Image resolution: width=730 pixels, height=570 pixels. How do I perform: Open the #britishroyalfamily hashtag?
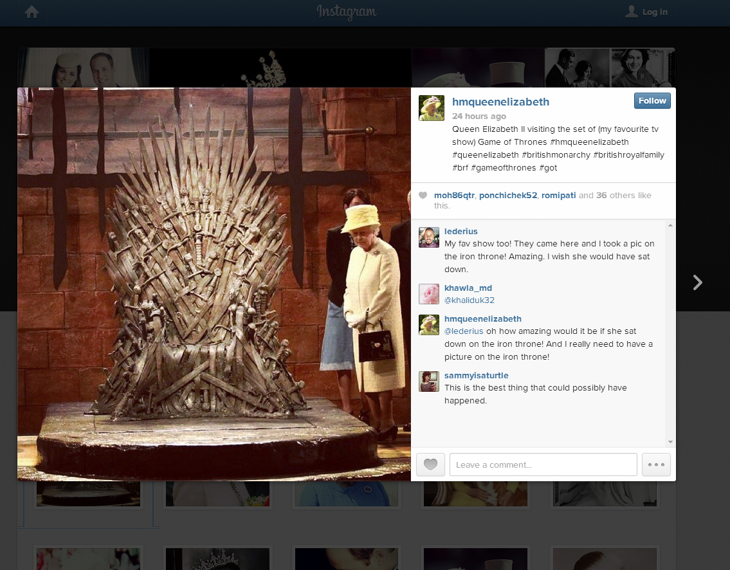click(628, 155)
